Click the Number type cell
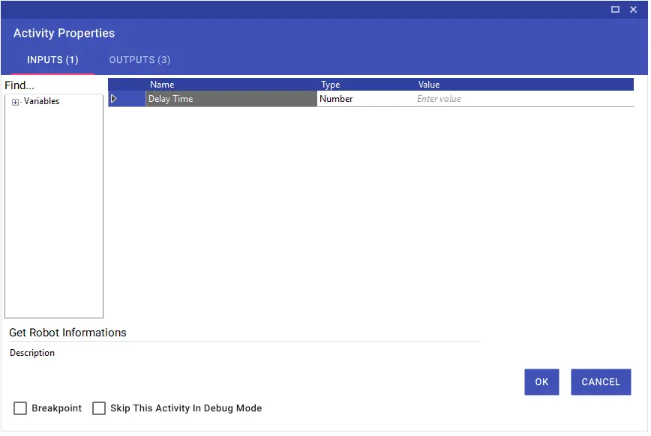Viewport: 651px width, 436px height. (367, 99)
